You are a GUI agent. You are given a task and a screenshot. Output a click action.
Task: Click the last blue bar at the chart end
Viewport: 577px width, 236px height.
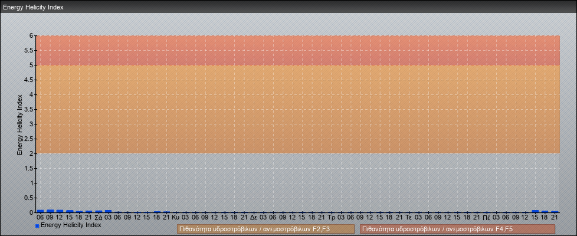[555, 211]
